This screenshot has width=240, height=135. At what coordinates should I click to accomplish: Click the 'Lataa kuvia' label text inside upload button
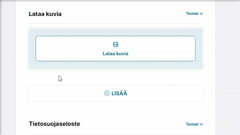[116, 54]
